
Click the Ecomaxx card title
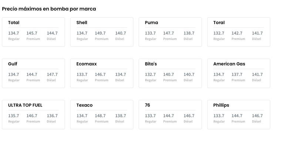87,64
